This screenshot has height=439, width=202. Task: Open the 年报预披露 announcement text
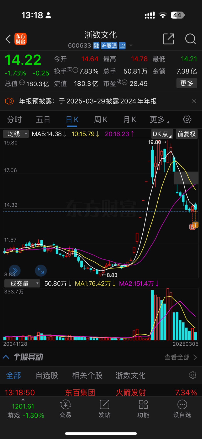coord(88,101)
